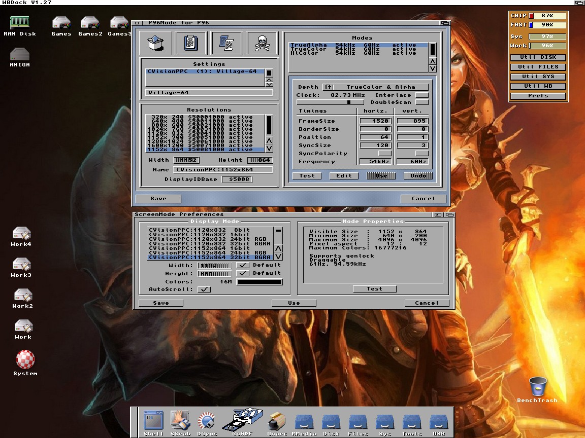The width and height of the screenshot is (585, 438).
Task: Toggle horizontal SyncPolarity checkbox
Action: point(384,153)
